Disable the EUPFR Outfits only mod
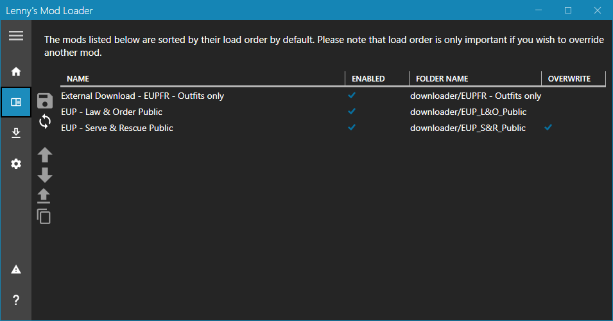This screenshot has height=321, width=613. 352,96
